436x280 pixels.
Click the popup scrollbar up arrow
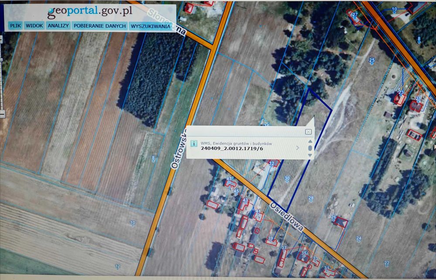click(x=310, y=141)
